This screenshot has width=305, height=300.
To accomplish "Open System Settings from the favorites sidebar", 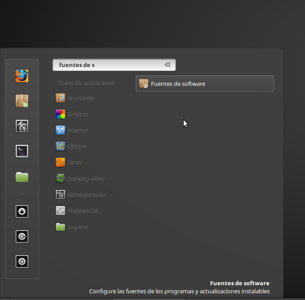I will coord(22,126).
